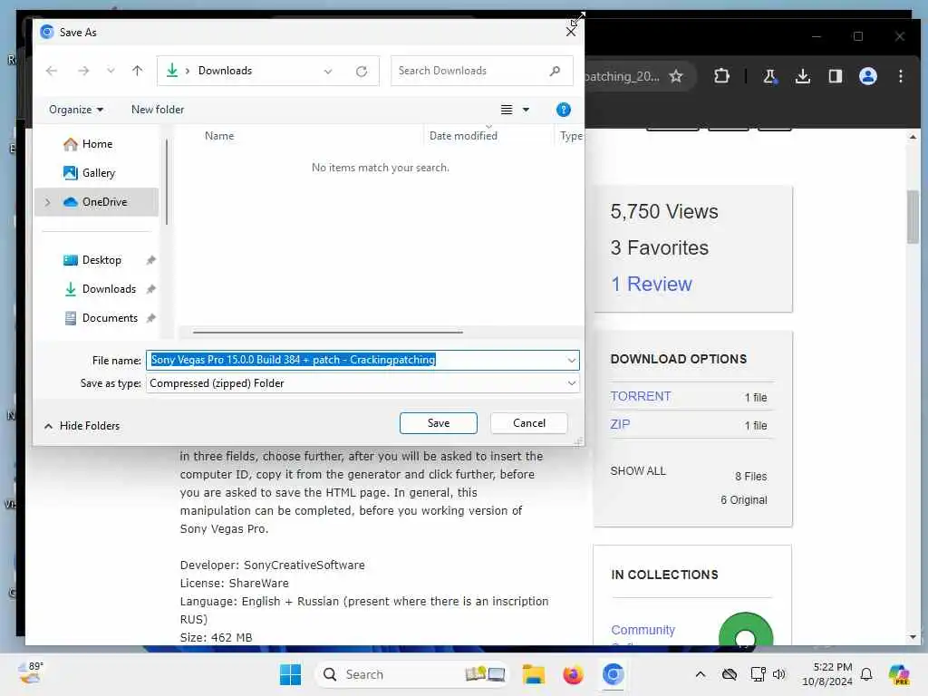Open the Windows Start menu
928x696 pixels.
tap(290, 674)
